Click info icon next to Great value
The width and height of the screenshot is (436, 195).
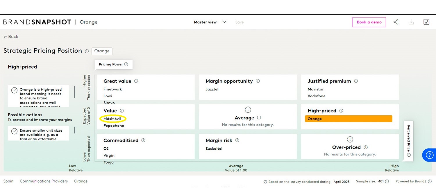point(136,81)
